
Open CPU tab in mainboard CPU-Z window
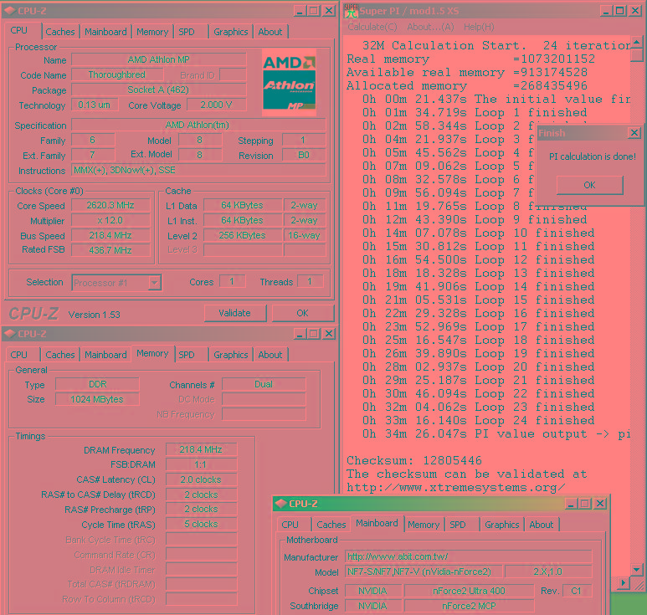[x=290, y=525]
